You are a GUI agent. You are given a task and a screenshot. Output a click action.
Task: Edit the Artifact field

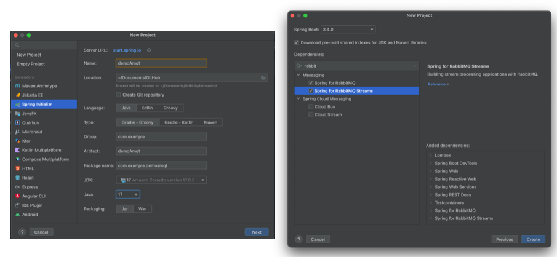coord(161,151)
